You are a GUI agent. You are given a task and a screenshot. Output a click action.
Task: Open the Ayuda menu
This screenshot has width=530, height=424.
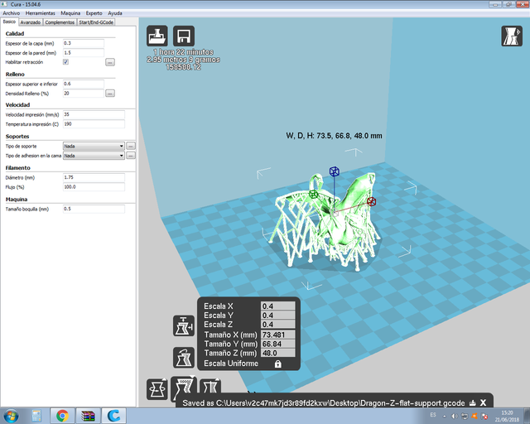[x=115, y=13]
